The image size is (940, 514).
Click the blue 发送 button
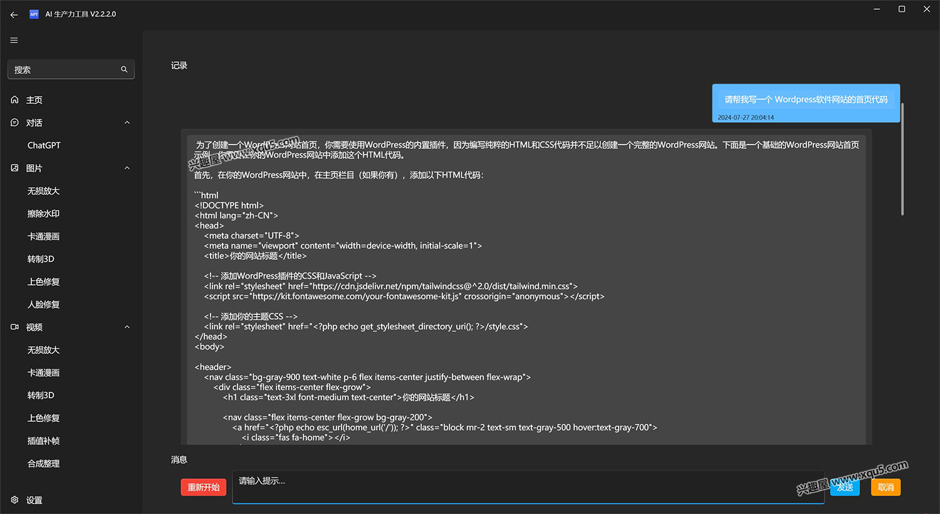coord(845,487)
